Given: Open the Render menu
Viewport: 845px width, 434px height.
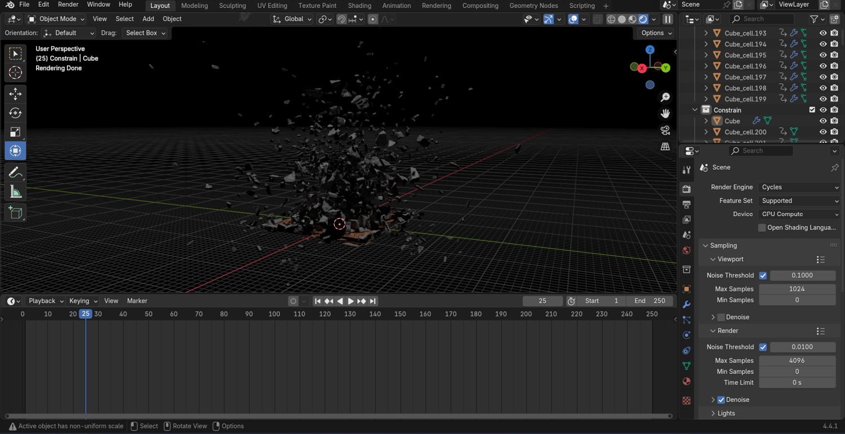Looking at the screenshot, I should [x=68, y=5].
